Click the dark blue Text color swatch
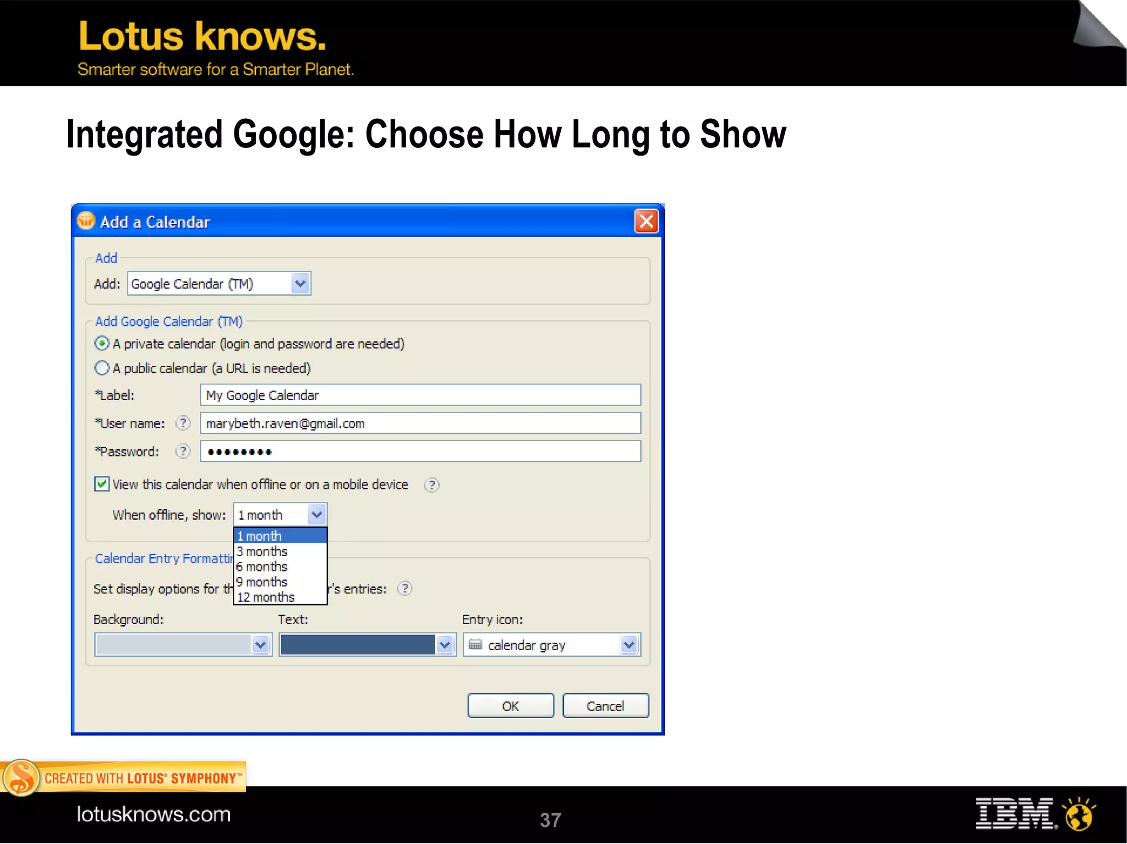 (358, 644)
